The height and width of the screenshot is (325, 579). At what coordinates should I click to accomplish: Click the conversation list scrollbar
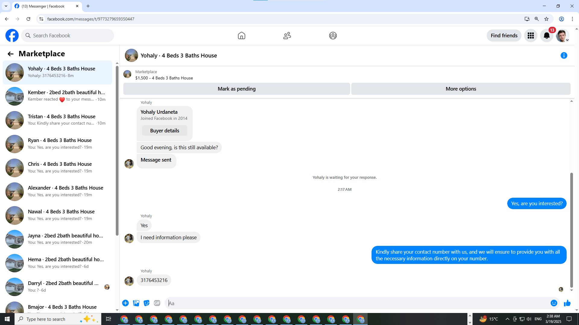pos(117,150)
